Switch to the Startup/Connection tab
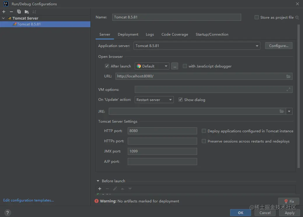The height and width of the screenshot is (217, 303). (212, 34)
